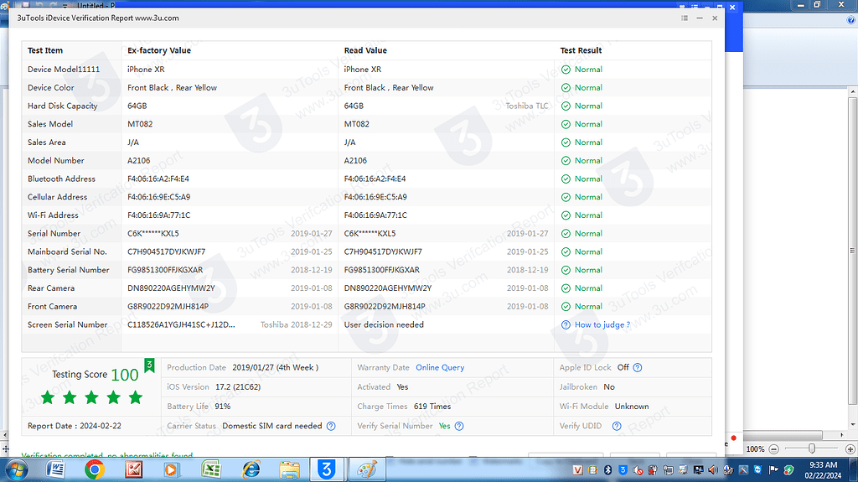Click the Testing Score 100 value
This screenshot has width=858, height=482.
125,375
